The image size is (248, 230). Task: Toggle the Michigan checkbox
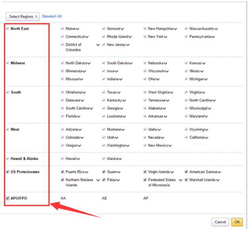(x=186, y=79)
